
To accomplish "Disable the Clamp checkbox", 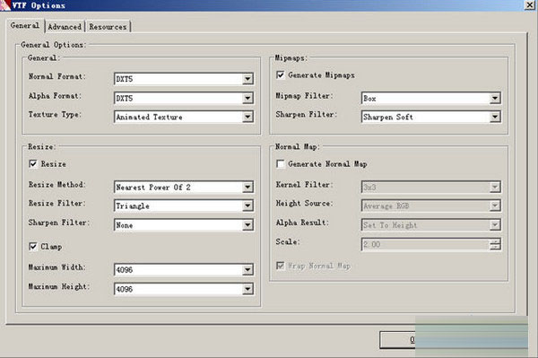I will pyautogui.click(x=33, y=247).
